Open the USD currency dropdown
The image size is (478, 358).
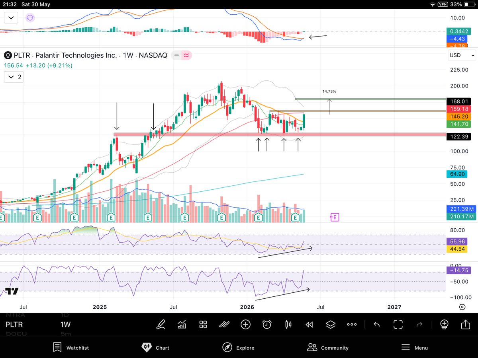coord(462,55)
